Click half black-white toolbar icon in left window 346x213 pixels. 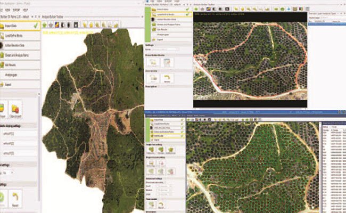[63, 25]
